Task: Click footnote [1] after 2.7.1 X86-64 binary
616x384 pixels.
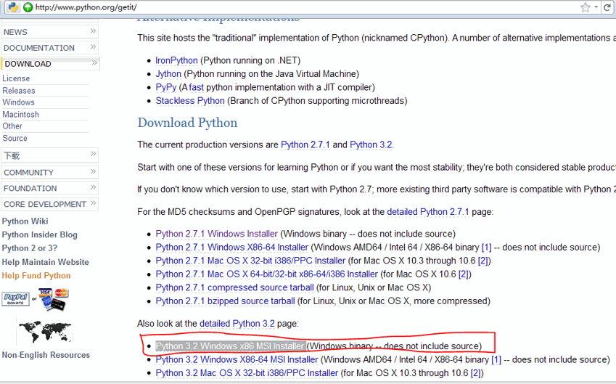Action: click(486, 248)
